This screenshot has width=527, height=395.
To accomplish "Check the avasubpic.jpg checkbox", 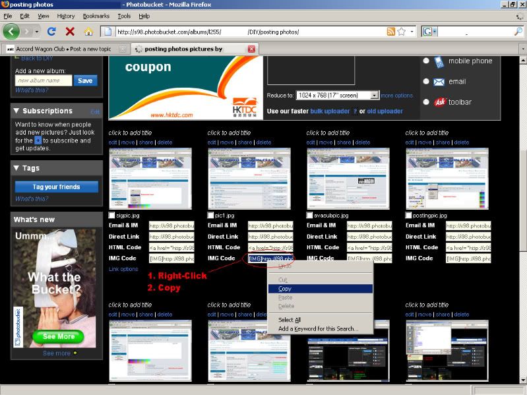I will pyautogui.click(x=309, y=215).
